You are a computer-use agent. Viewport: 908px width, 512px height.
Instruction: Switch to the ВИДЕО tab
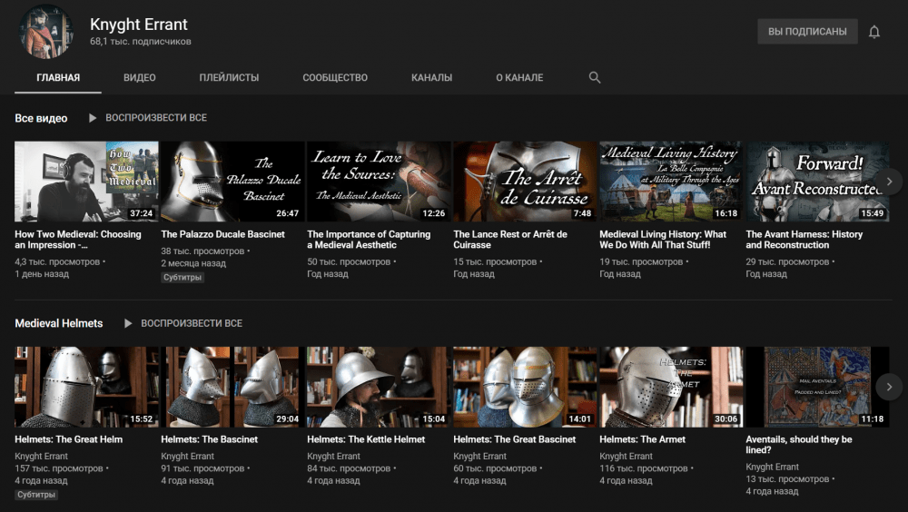[x=140, y=78]
